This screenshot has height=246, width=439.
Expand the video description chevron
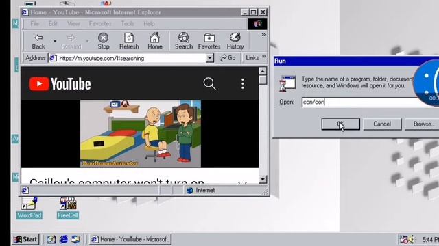click(x=242, y=182)
